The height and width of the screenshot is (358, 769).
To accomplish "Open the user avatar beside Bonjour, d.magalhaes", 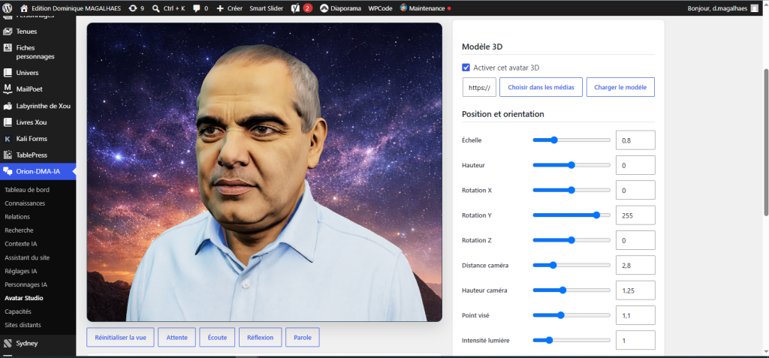I will pos(754,8).
